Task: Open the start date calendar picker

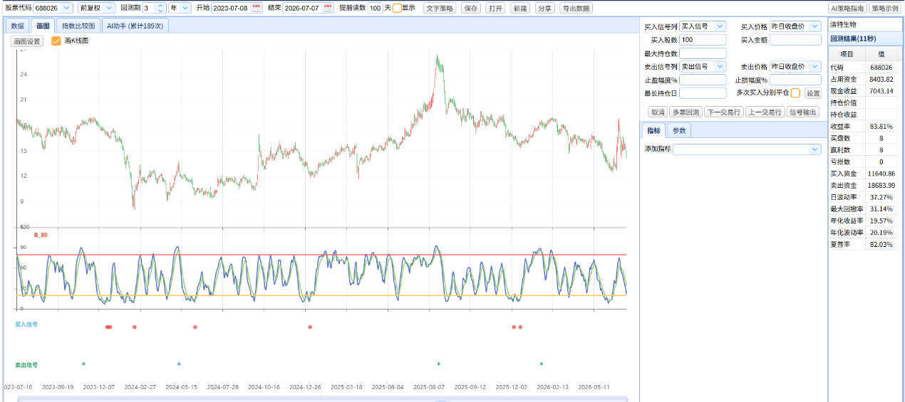Action: coord(257,8)
